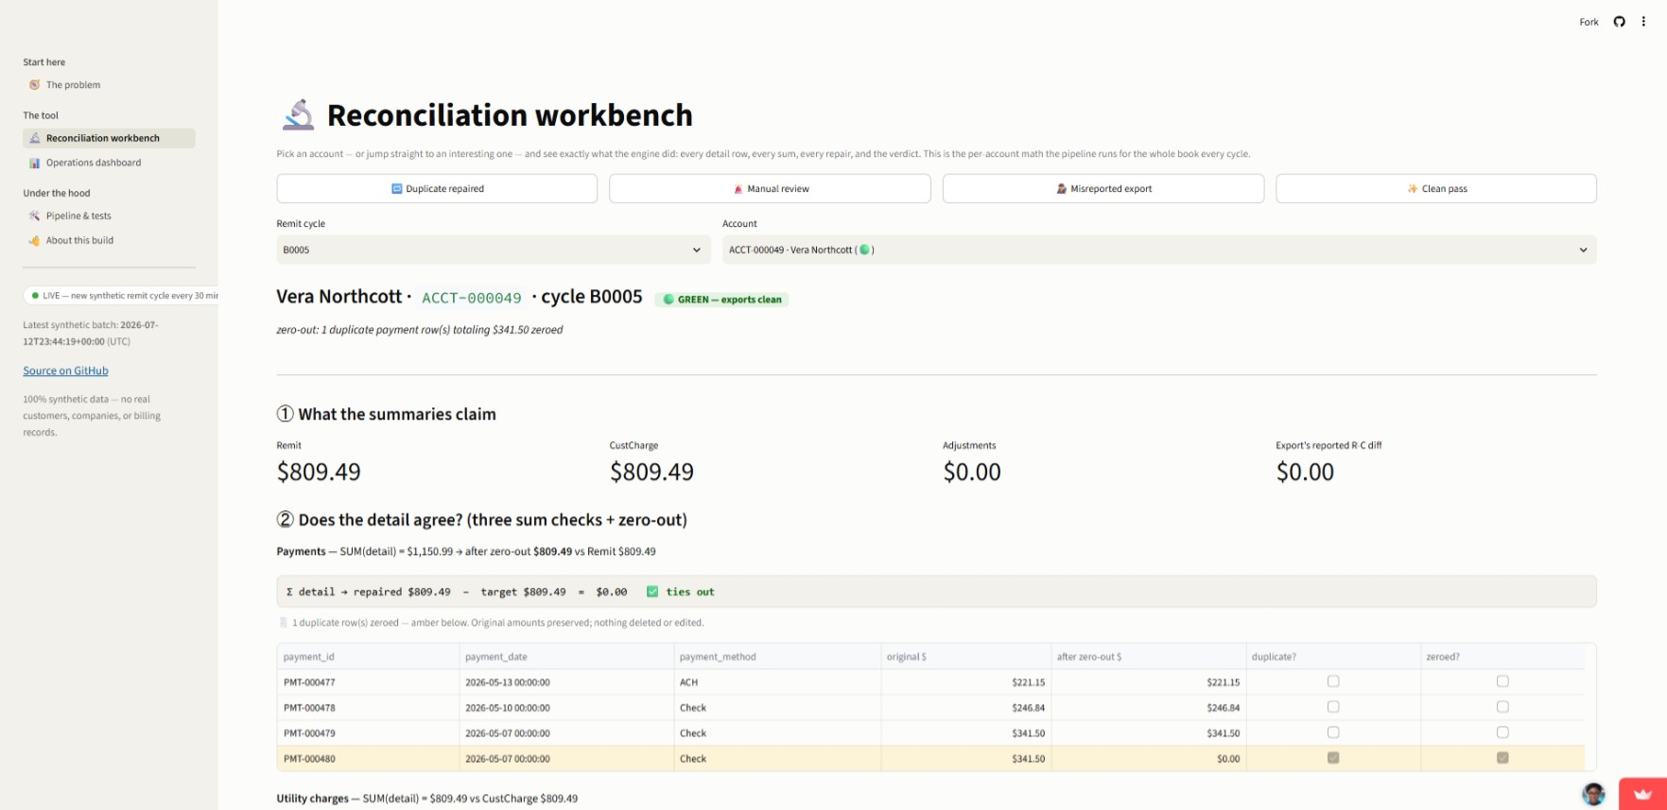Select the PMT-000477 cell
This screenshot has width=1667, height=810.
tap(368, 681)
